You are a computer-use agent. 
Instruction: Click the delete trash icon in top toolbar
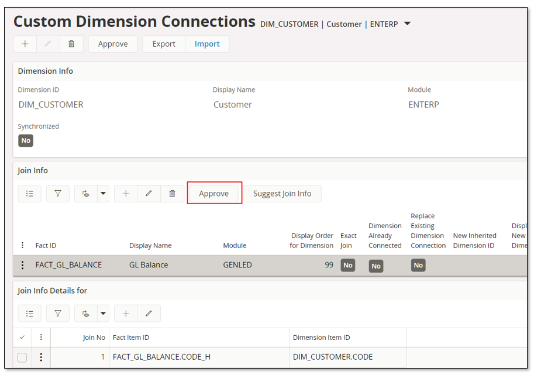[71, 44]
